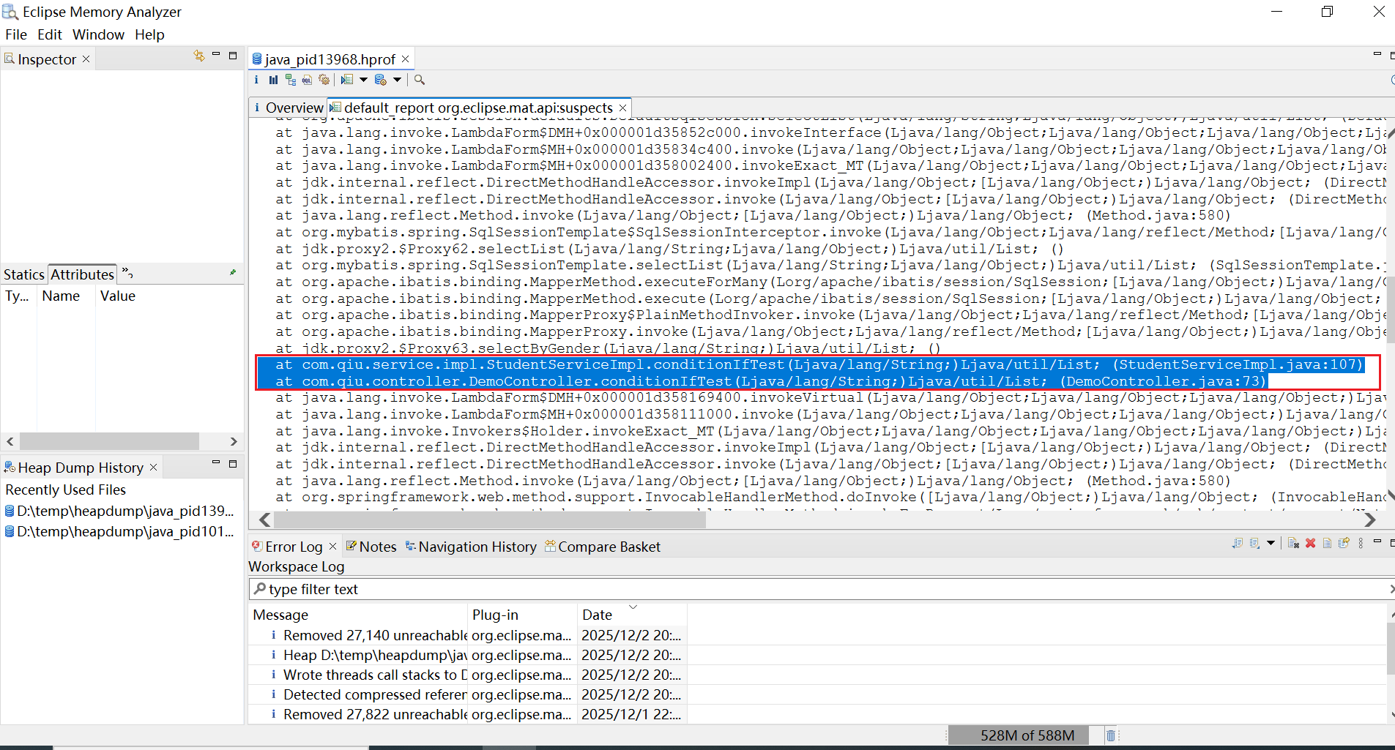
Task: Click the report horizontal scroll left arrow
Action: [265, 520]
